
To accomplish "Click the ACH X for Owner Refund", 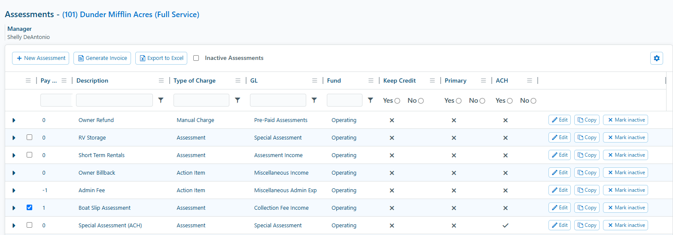I will (x=506, y=120).
